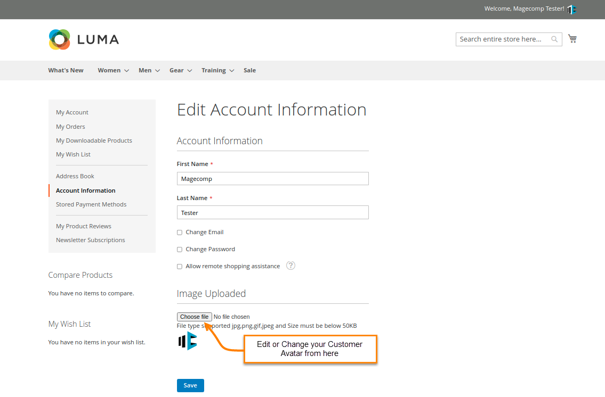Viewport: 605px width, 397px height.
Task: Open the shopping cart icon
Action: [x=572, y=39]
